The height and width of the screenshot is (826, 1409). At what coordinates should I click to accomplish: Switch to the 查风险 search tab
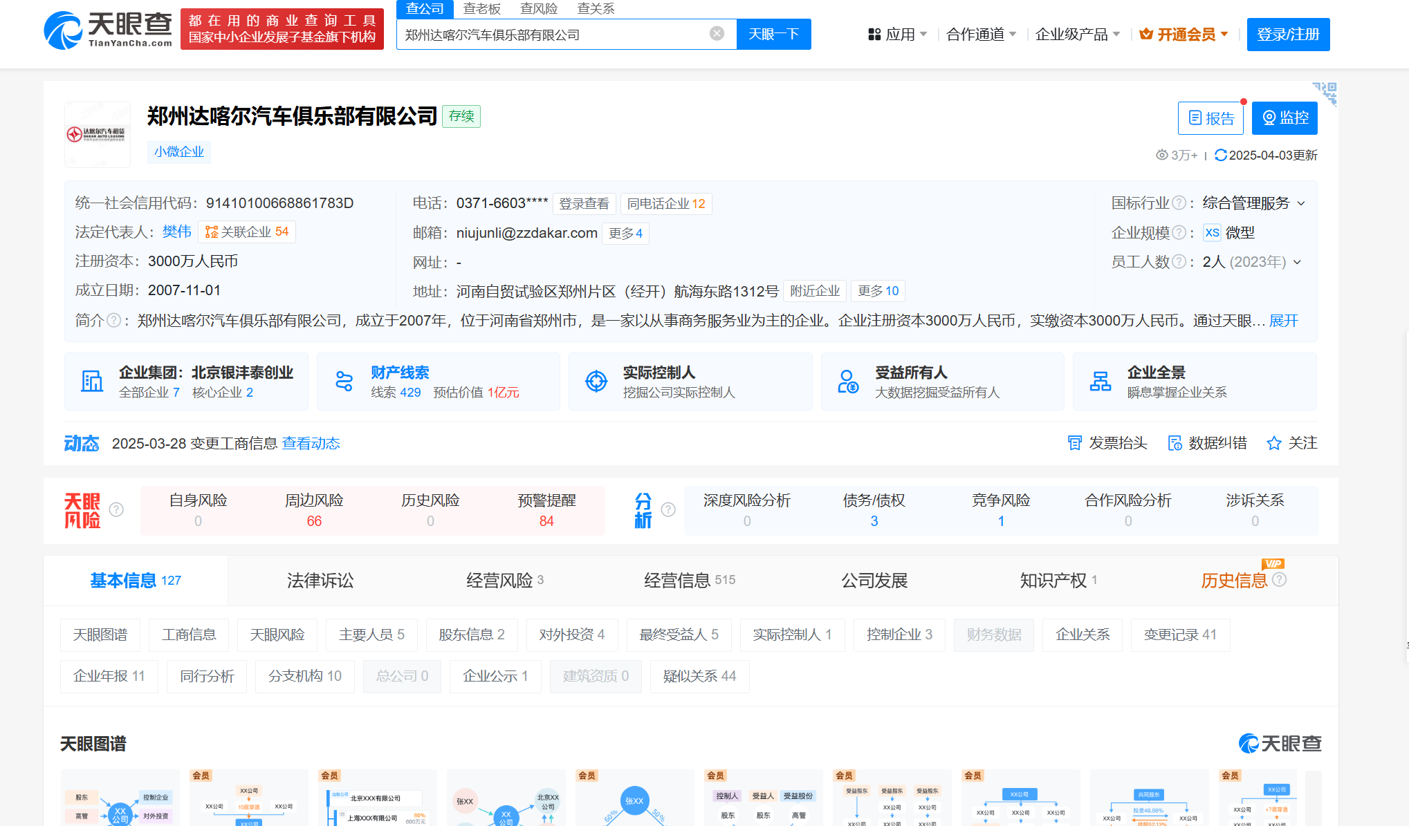(x=539, y=8)
